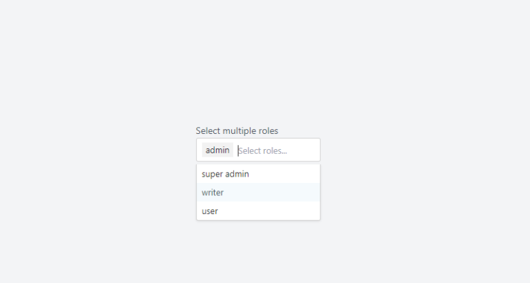Choose the first dropdown entry super admin

(258, 174)
